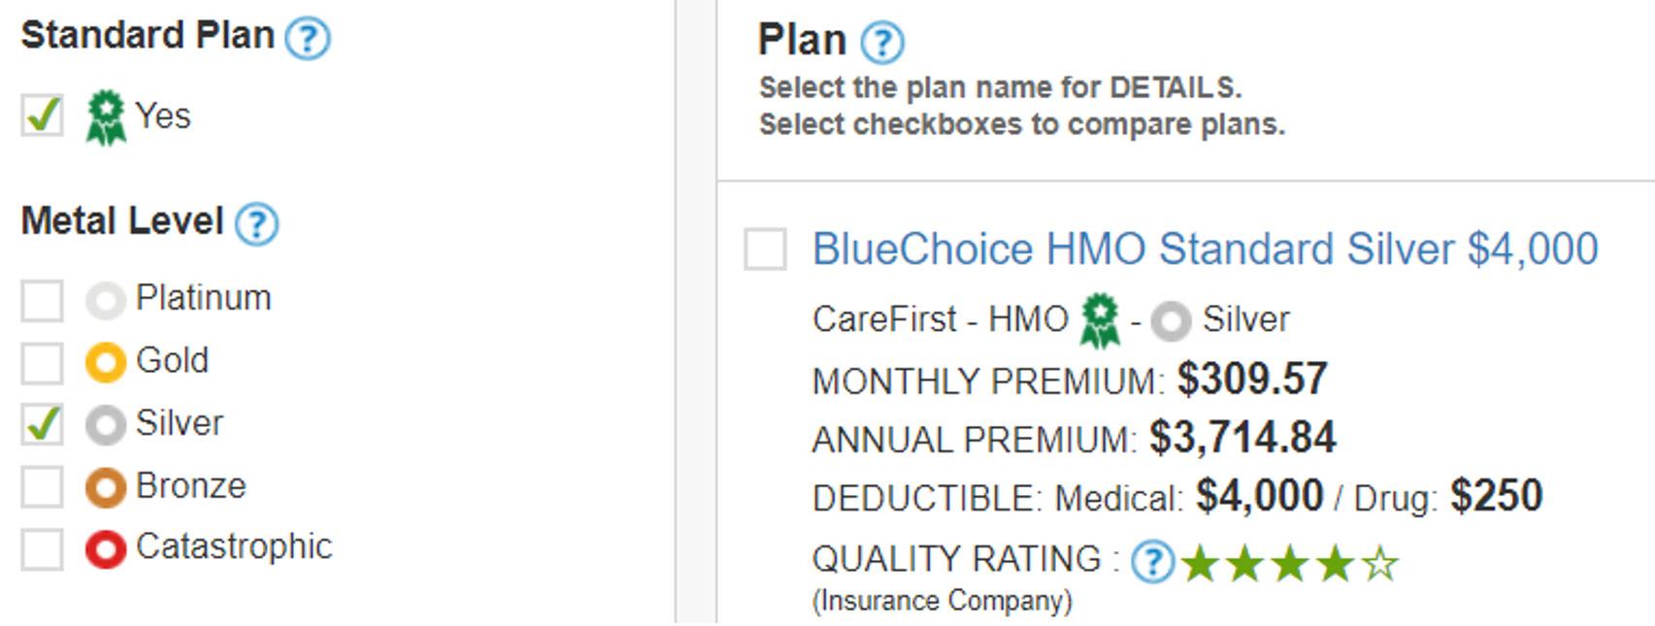Click the Bronze metal level ring icon
The image size is (1655, 626).
coord(105,487)
